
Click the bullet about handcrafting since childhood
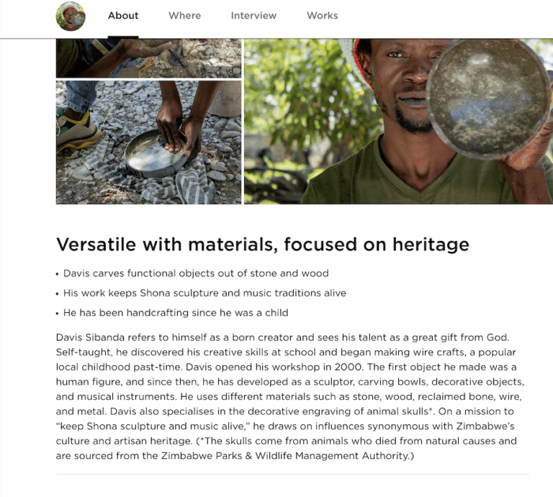tap(176, 313)
